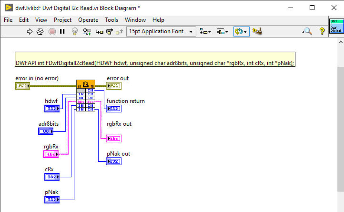Click the Step Into button
344x212 pixels.
click(x=99, y=32)
